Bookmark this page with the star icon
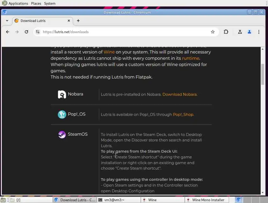The height and width of the screenshot is (203, 268). click(213, 32)
